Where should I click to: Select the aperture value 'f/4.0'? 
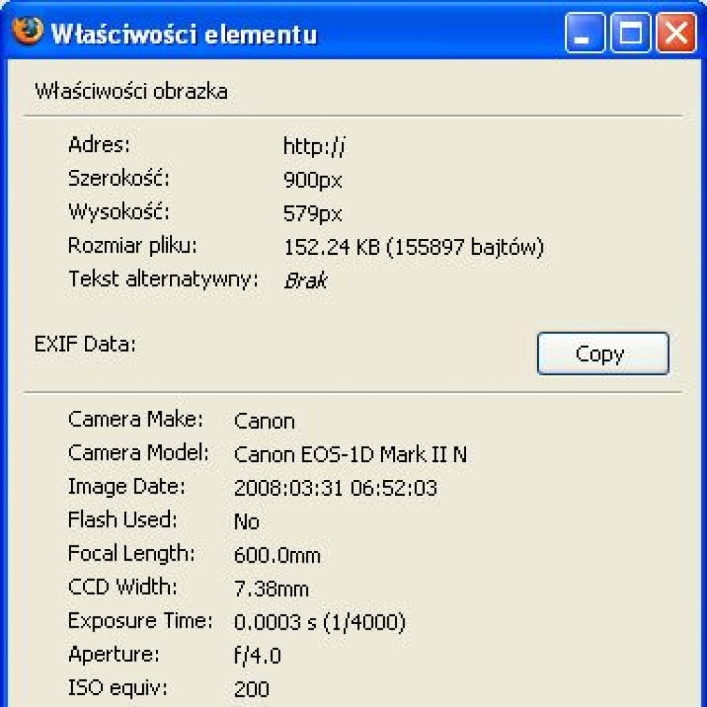258,656
